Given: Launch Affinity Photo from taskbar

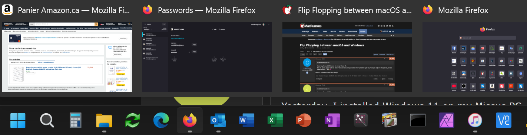Looking at the screenshot, I should tap(447, 120).
